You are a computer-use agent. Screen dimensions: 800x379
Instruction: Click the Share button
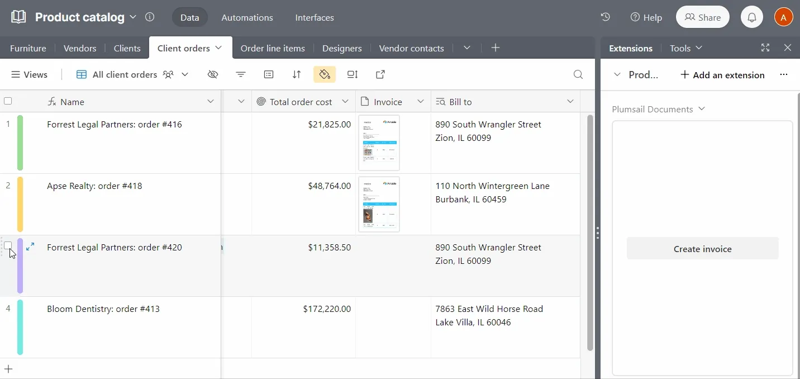(703, 17)
